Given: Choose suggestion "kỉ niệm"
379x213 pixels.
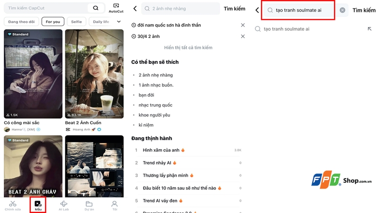Looking at the screenshot, I should click(146, 125).
